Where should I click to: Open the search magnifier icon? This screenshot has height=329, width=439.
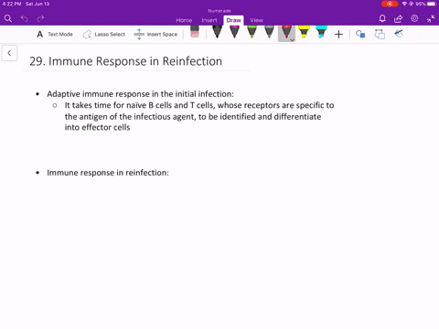[8, 19]
